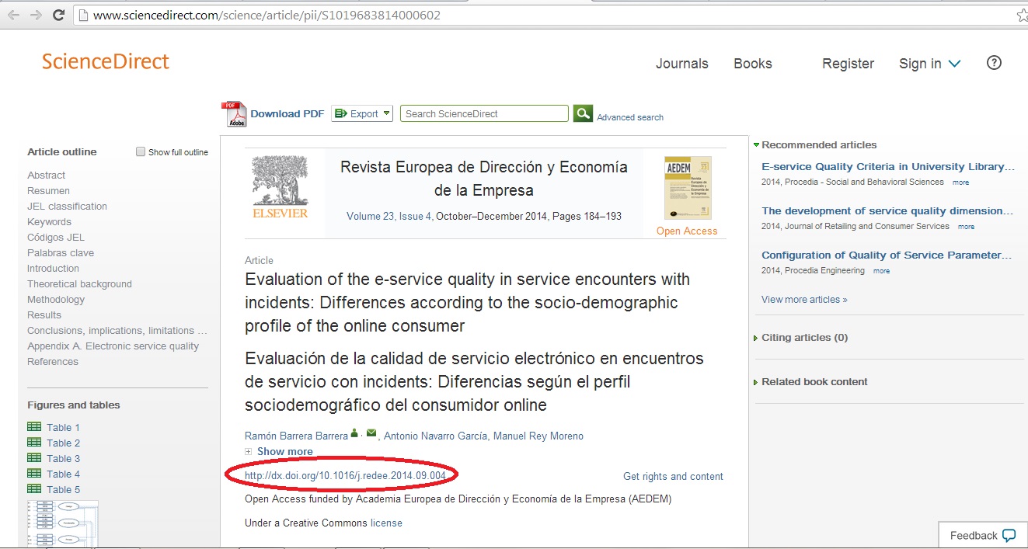Open the Export dropdown

coord(362,113)
